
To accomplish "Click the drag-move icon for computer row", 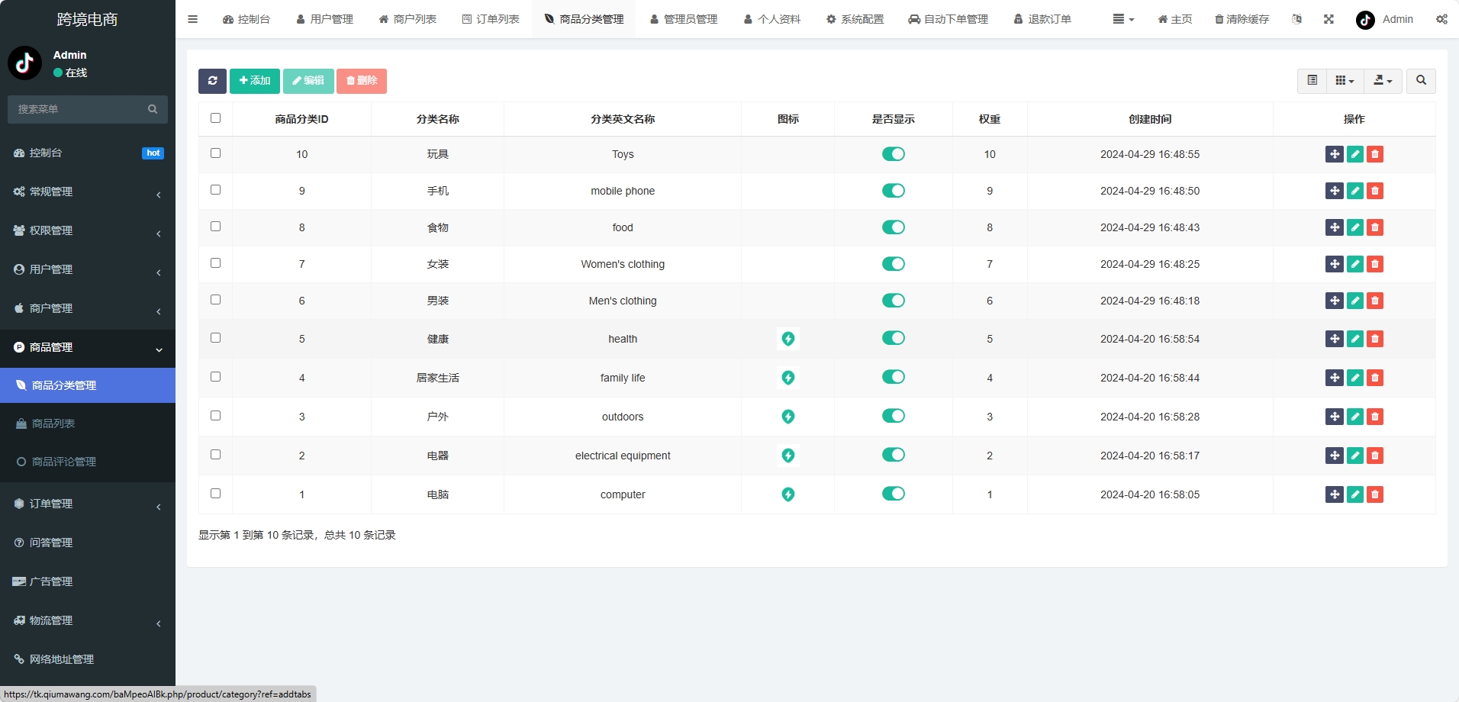I will coord(1334,494).
